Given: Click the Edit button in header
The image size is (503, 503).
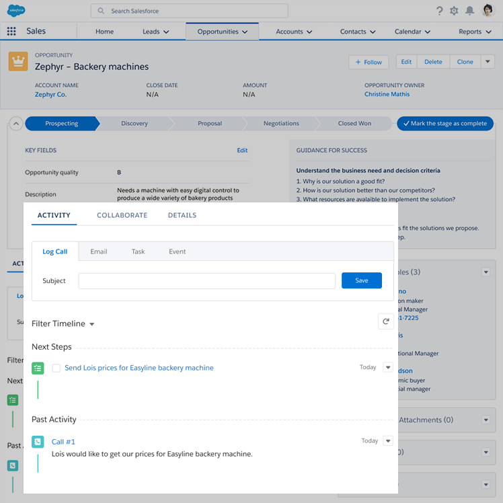Looking at the screenshot, I should [406, 62].
